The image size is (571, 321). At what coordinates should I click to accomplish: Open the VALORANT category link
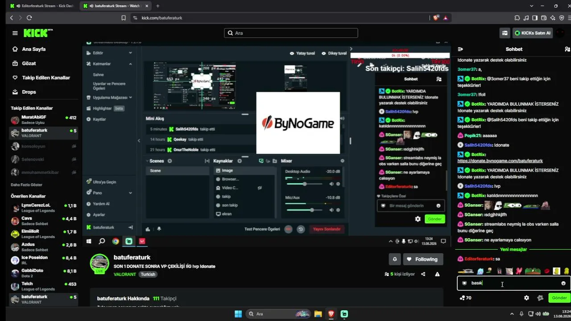point(124,274)
